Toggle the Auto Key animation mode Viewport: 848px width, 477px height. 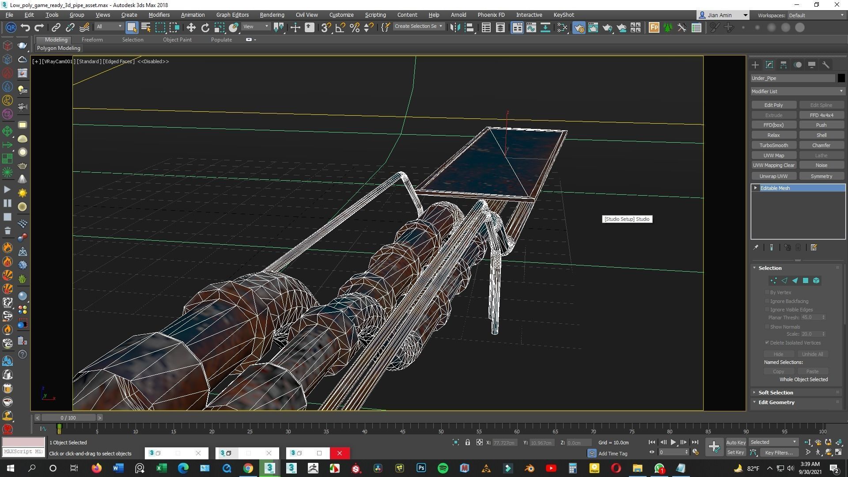[x=736, y=442]
